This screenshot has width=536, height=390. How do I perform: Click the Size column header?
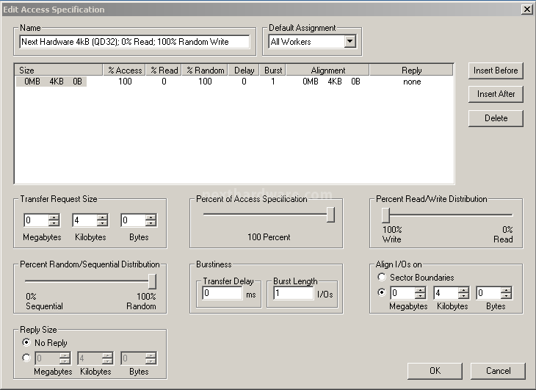tap(59, 71)
